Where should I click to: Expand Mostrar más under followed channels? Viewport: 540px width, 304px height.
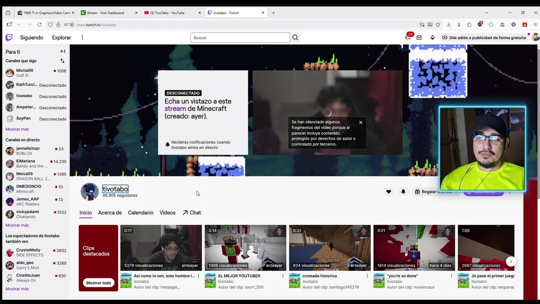click(17, 129)
